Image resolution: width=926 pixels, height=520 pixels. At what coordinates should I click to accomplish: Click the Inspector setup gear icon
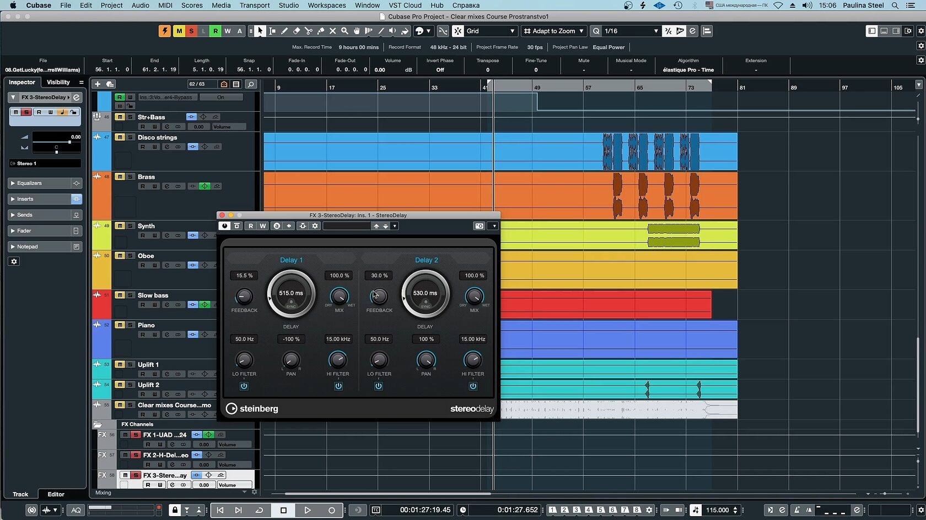[14, 261]
